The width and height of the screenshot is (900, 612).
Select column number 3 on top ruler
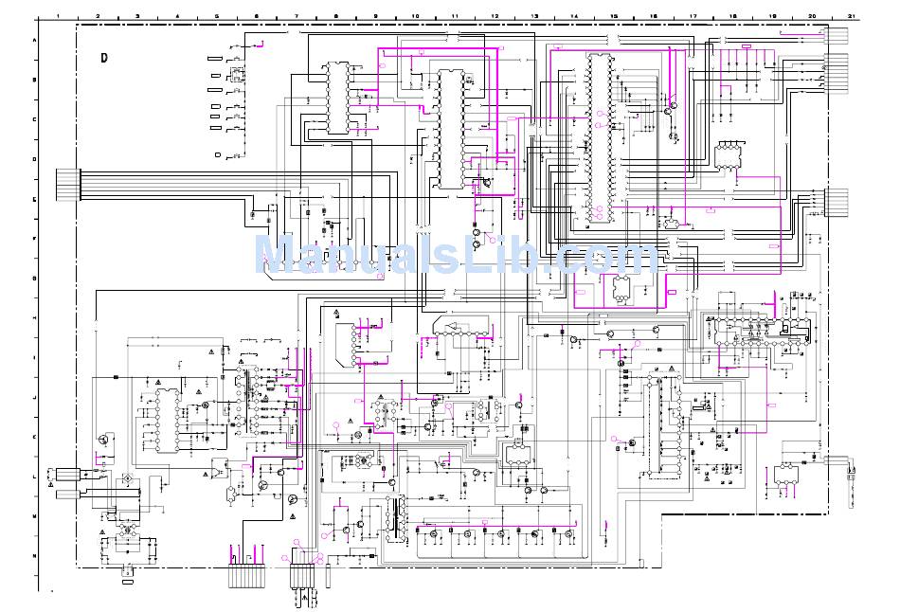[x=137, y=16]
